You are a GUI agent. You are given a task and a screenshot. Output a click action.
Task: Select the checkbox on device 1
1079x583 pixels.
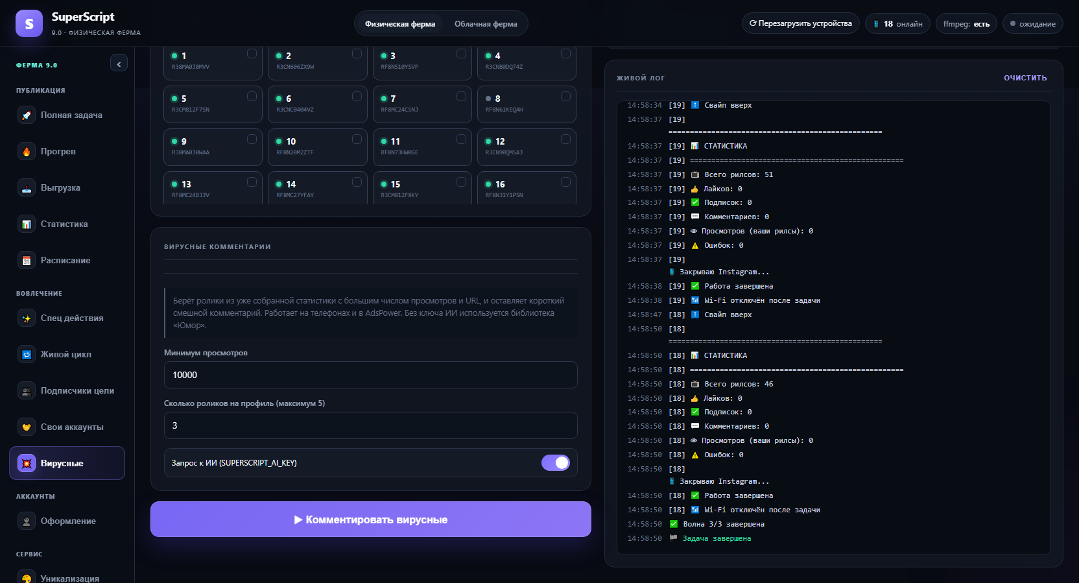coord(252,54)
